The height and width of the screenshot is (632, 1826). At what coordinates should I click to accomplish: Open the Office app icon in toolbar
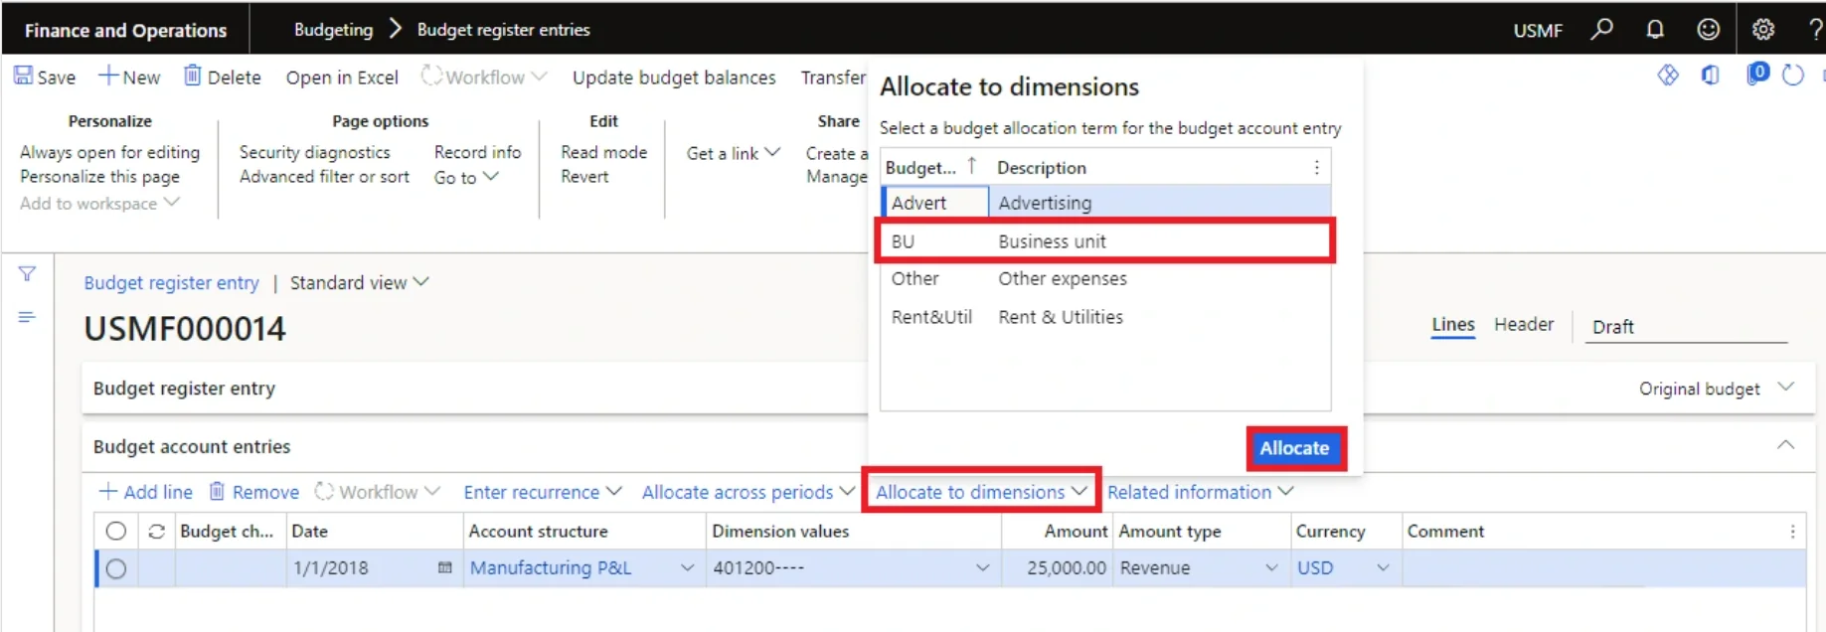point(1711,75)
